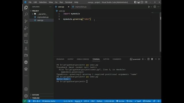Switch to the OUTPUT panel tab
Image resolution: width=184 pixels, height=103 pixels.
coord(70,59)
